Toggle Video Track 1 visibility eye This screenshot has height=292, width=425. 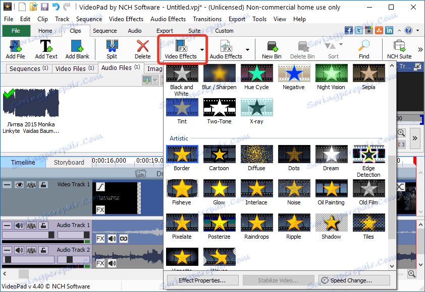coord(19,185)
